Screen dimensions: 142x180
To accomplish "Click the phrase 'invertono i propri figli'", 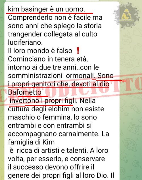I will click(x=43, y=101).
